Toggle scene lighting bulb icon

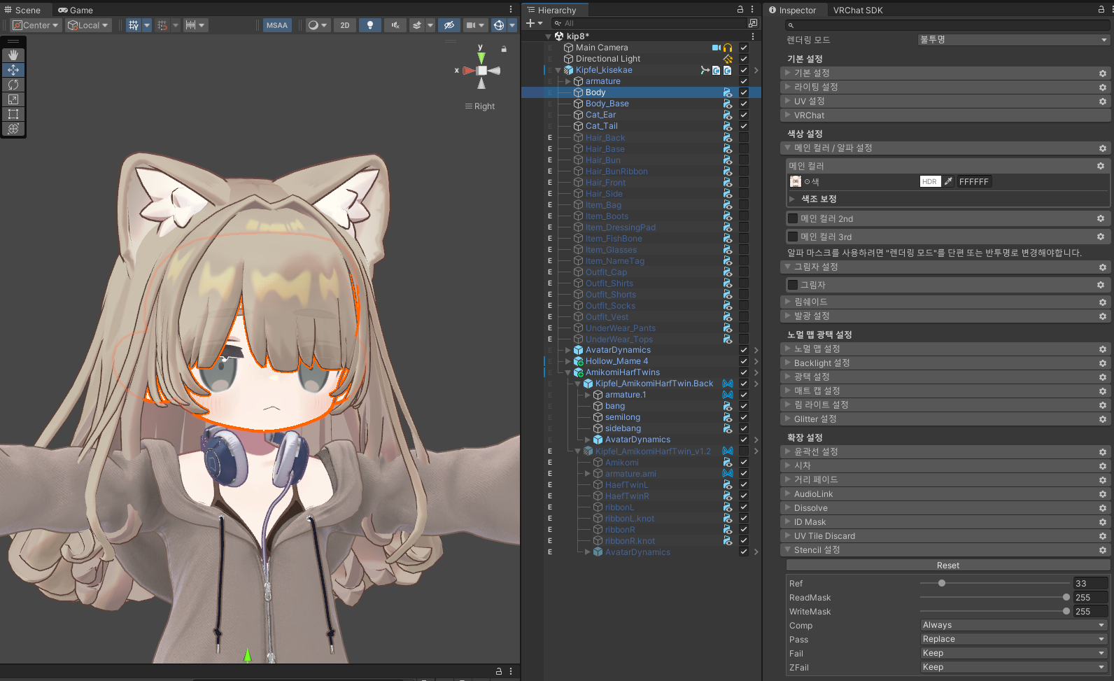[x=370, y=25]
